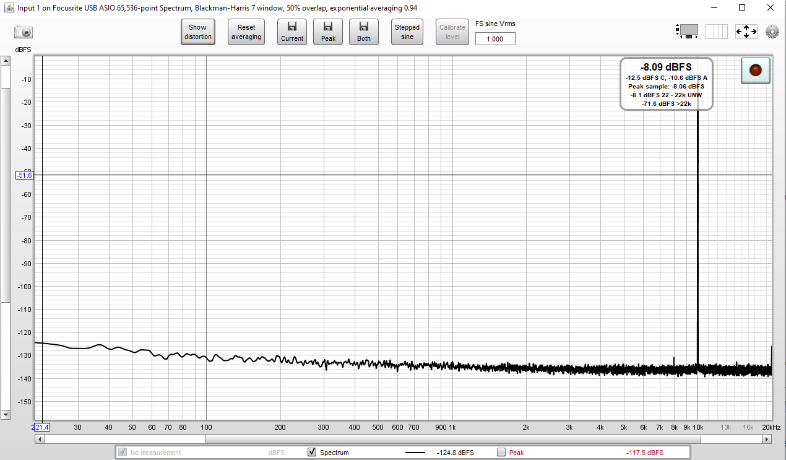Click horizontal scrollbar left arrow

click(x=39, y=439)
